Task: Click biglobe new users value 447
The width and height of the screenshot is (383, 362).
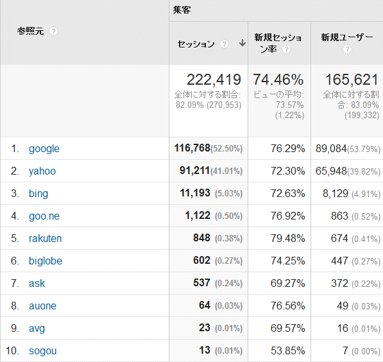Action: tap(339, 261)
